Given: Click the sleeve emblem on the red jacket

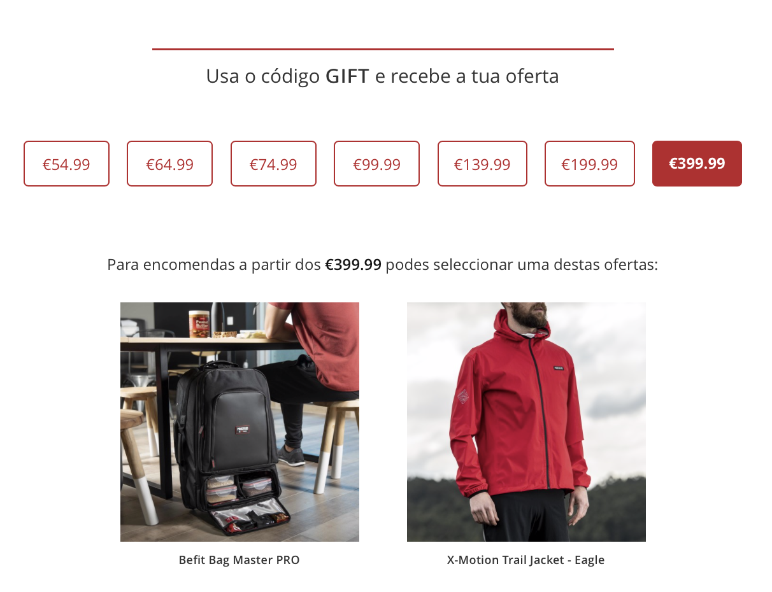Looking at the screenshot, I should point(462,397).
